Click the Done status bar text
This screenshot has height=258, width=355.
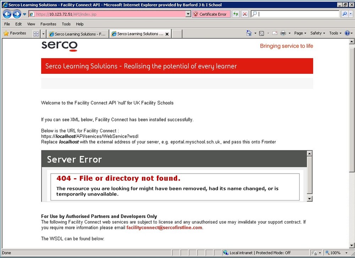[x=6, y=253]
